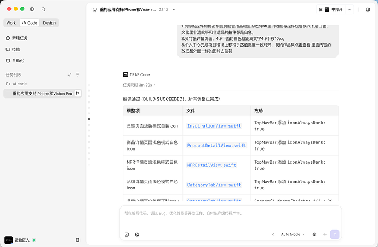Open the more options ellipsis menu

click(x=175, y=9)
